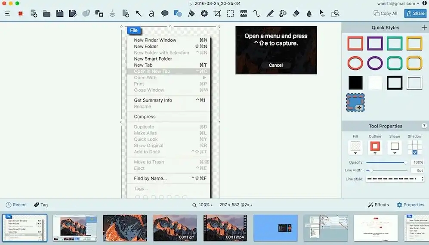
Task: Apply the red rectangle quick style
Action: click(x=355, y=43)
